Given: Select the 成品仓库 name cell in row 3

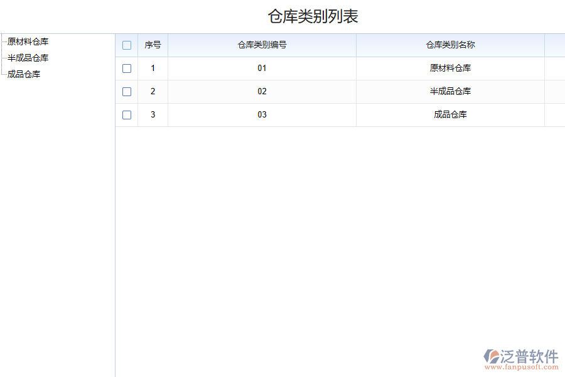Looking at the screenshot, I should (x=450, y=114).
